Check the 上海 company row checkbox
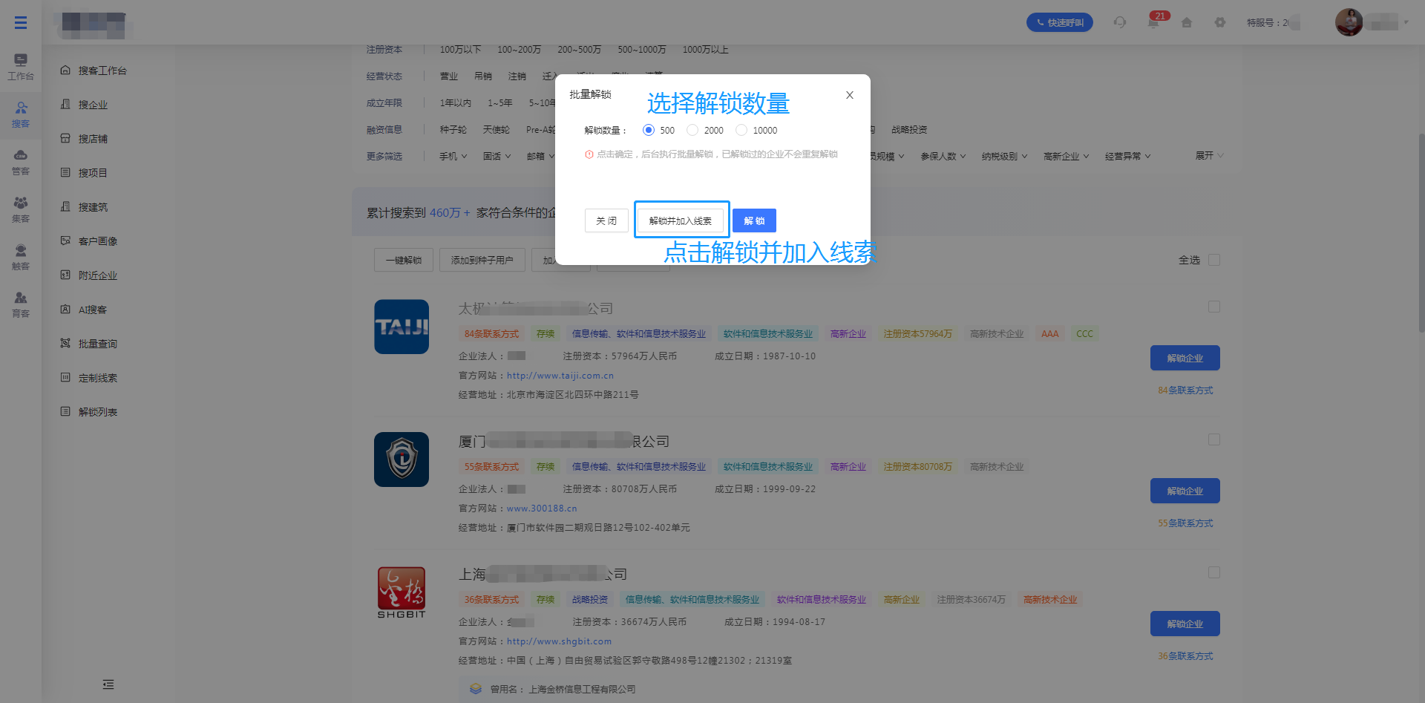 (1214, 572)
